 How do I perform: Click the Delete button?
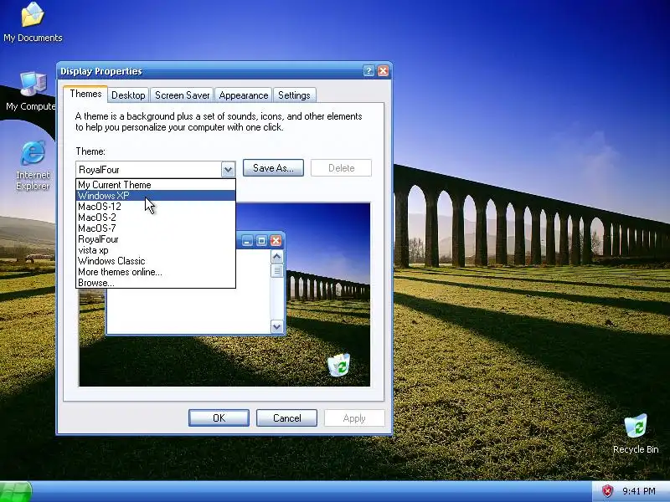coord(341,168)
